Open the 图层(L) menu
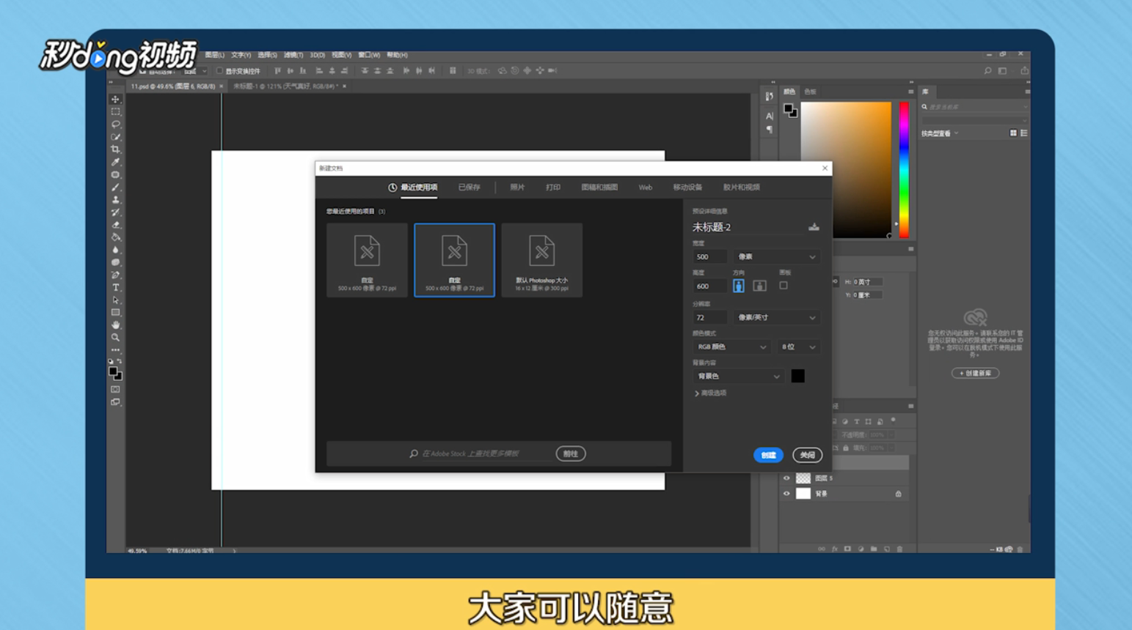 tap(215, 55)
